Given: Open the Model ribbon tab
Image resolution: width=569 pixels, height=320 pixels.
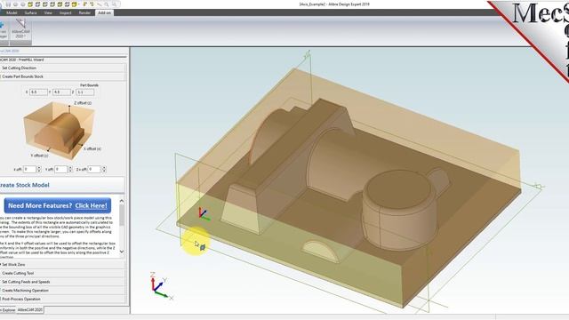Looking at the screenshot, I should (12, 12).
